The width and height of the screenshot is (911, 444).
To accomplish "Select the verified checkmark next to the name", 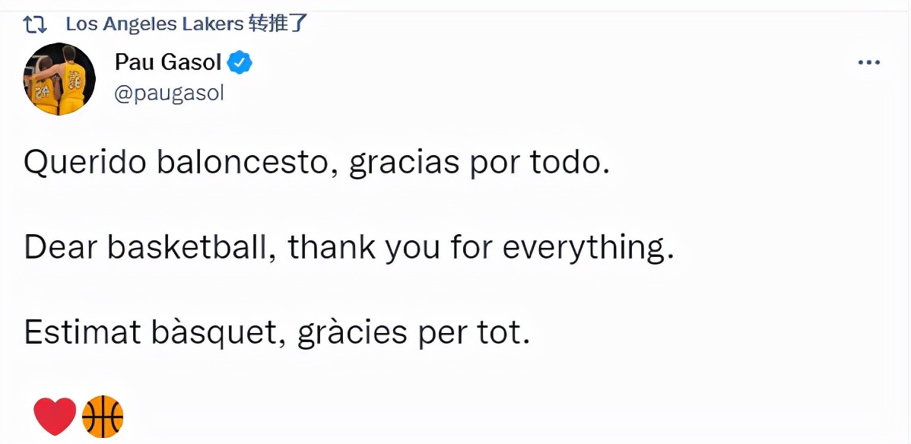I will (x=238, y=62).
